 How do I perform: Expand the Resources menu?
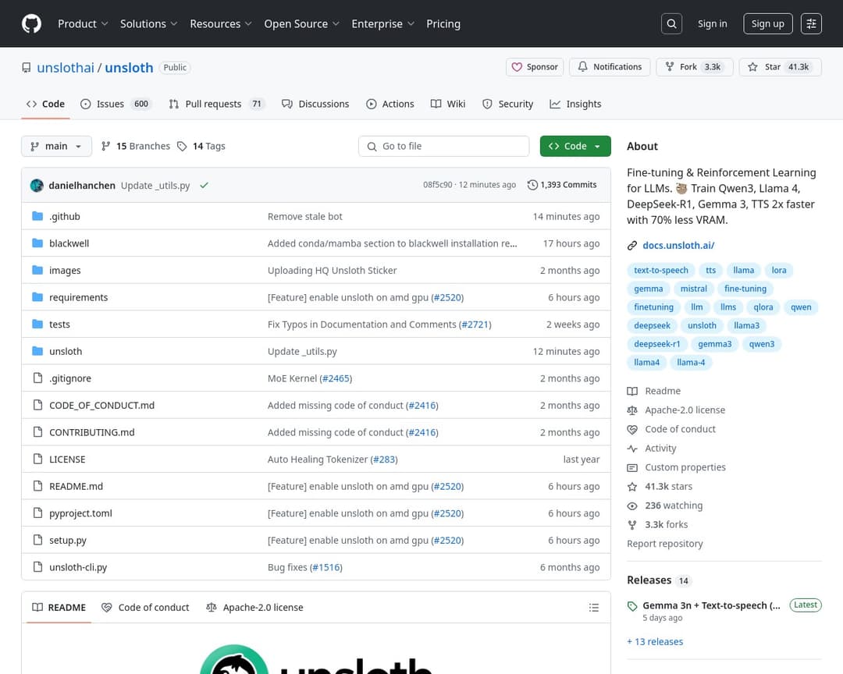pyautogui.click(x=220, y=23)
